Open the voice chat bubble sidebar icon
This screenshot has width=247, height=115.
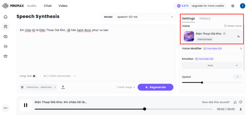(6, 37)
